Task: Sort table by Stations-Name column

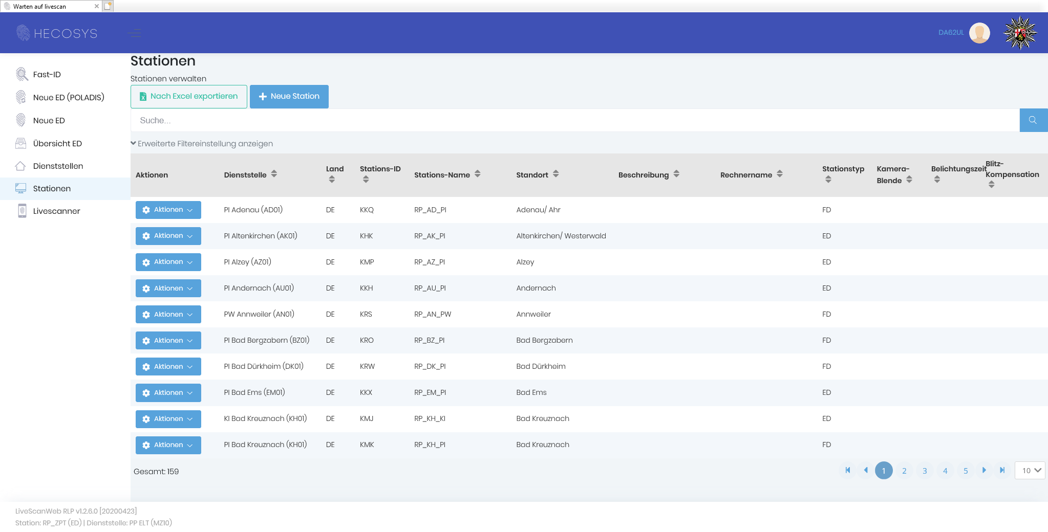Action: pos(477,174)
